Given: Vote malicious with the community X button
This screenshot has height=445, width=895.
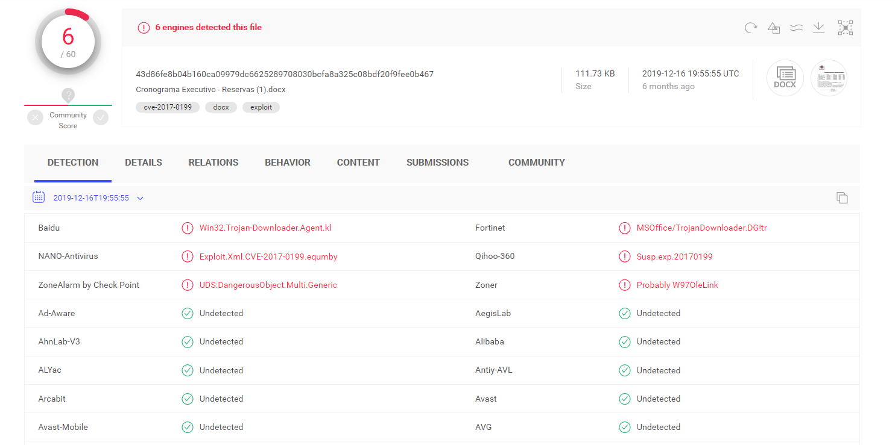Looking at the screenshot, I should coord(35,118).
